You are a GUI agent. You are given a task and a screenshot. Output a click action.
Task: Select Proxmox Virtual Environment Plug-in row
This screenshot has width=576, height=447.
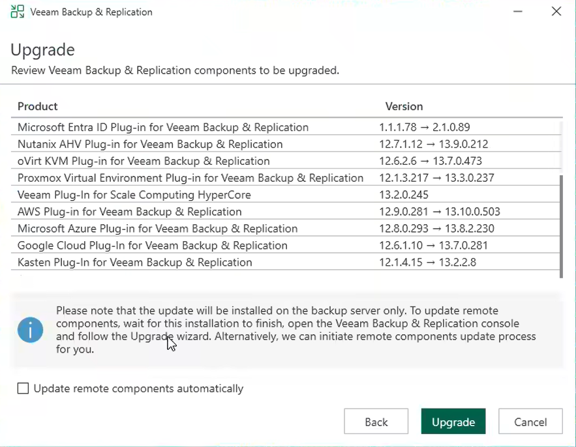tap(190, 178)
